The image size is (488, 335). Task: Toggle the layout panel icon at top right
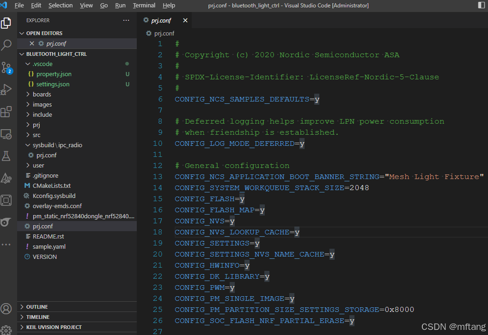[481, 5]
